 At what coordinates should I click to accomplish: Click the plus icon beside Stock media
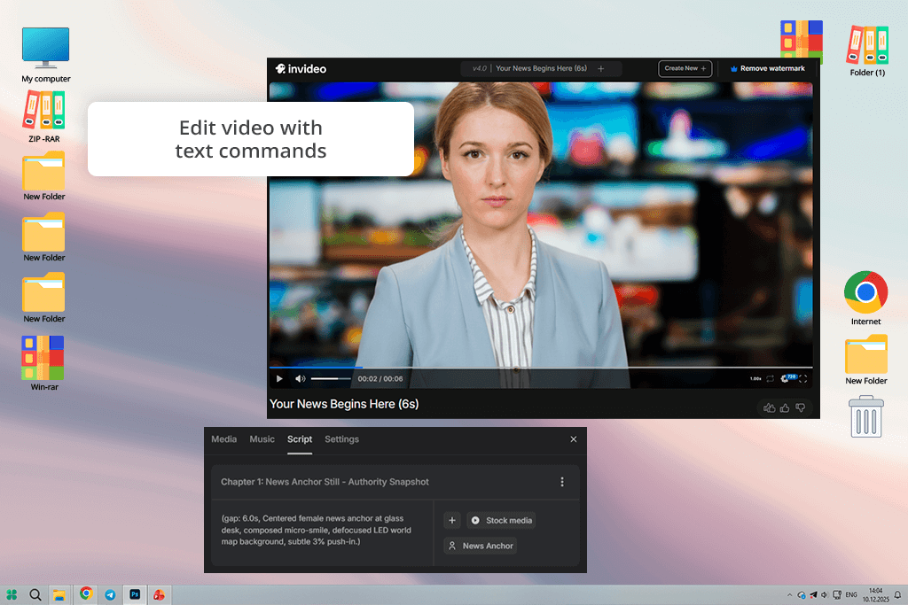coord(451,521)
